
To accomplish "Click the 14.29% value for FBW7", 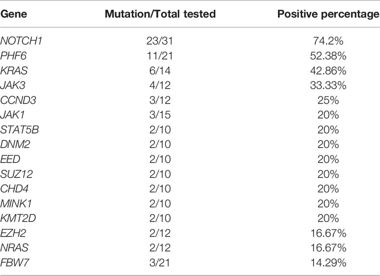I will 328,263.
